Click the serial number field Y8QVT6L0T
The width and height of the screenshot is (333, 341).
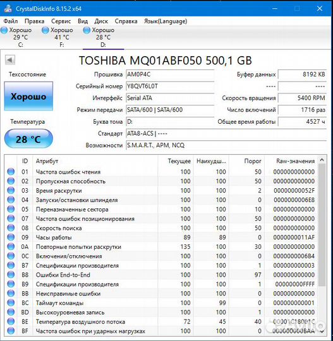pos(170,86)
